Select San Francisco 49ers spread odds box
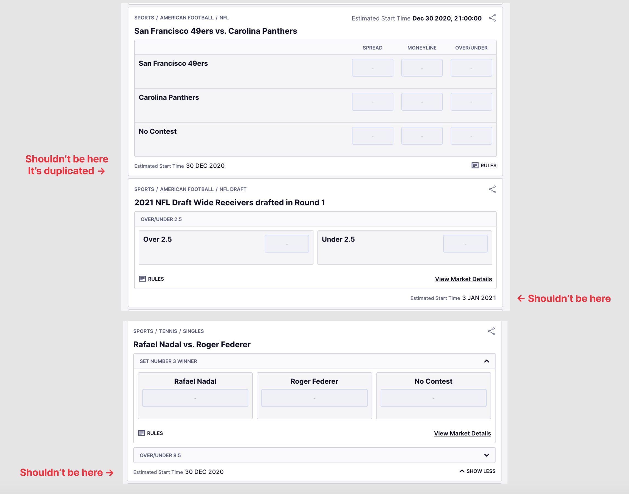629x494 pixels. pyautogui.click(x=372, y=68)
